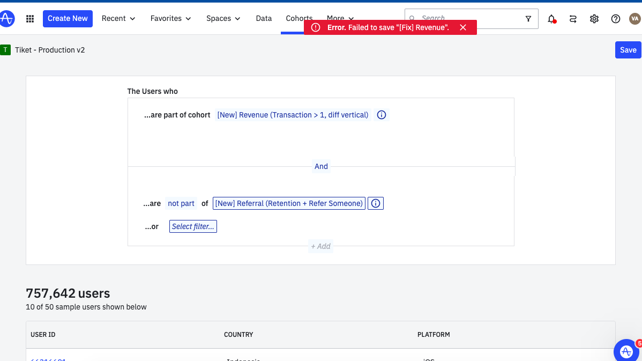Expand the Favorites dropdown
The height and width of the screenshot is (361, 642).
click(x=171, y=18)
